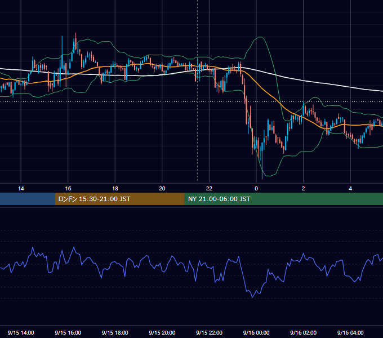
Task: Click hour label 2 on the time axis
Action: tap(304, 189)
